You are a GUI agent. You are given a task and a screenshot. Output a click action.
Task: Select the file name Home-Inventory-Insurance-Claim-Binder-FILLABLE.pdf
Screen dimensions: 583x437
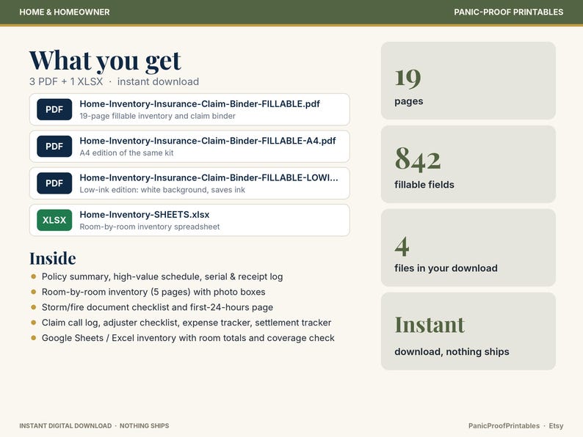click(x=200, y=104)
